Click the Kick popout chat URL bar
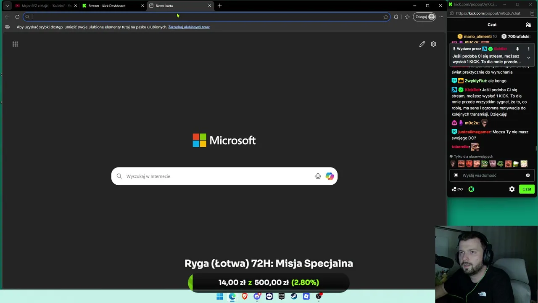This screenshot has height=303, width=538. click(x=488, y=13)
